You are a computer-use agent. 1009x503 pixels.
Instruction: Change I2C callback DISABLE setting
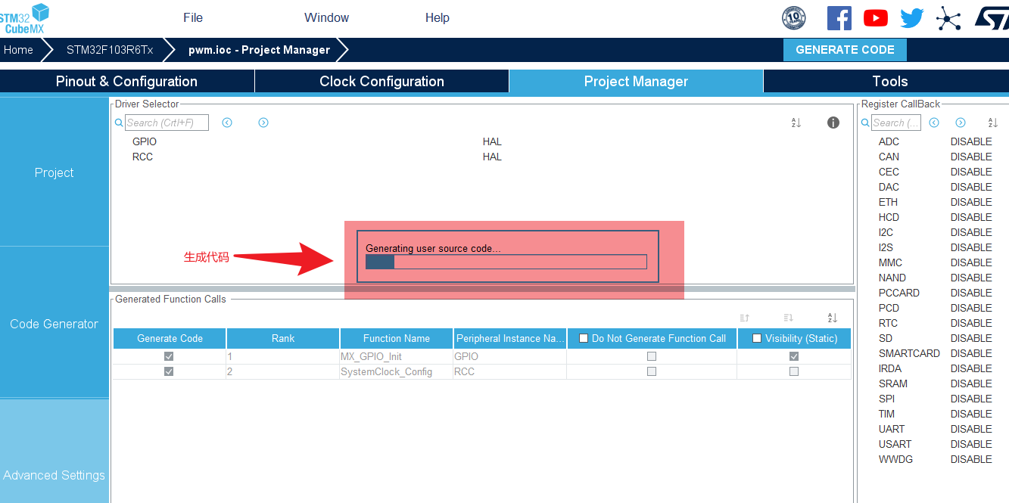[x=971, y=232]
